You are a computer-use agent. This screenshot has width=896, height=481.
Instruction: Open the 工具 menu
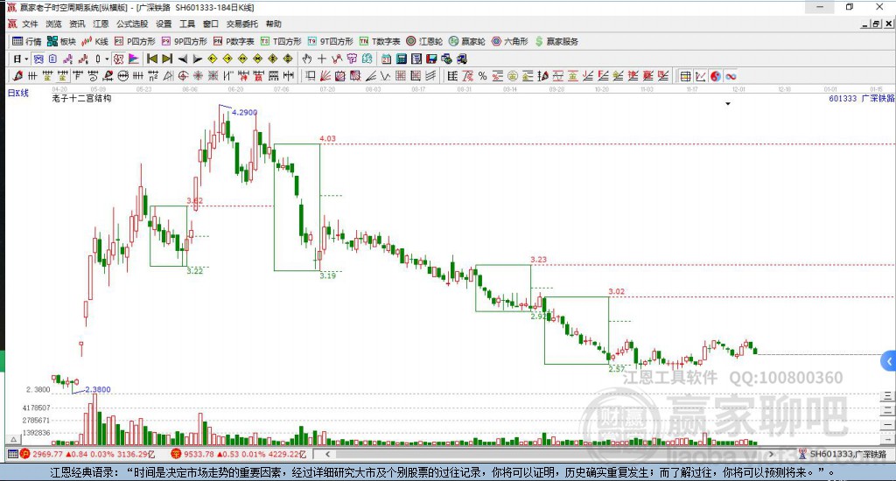(x=187, y=24)
